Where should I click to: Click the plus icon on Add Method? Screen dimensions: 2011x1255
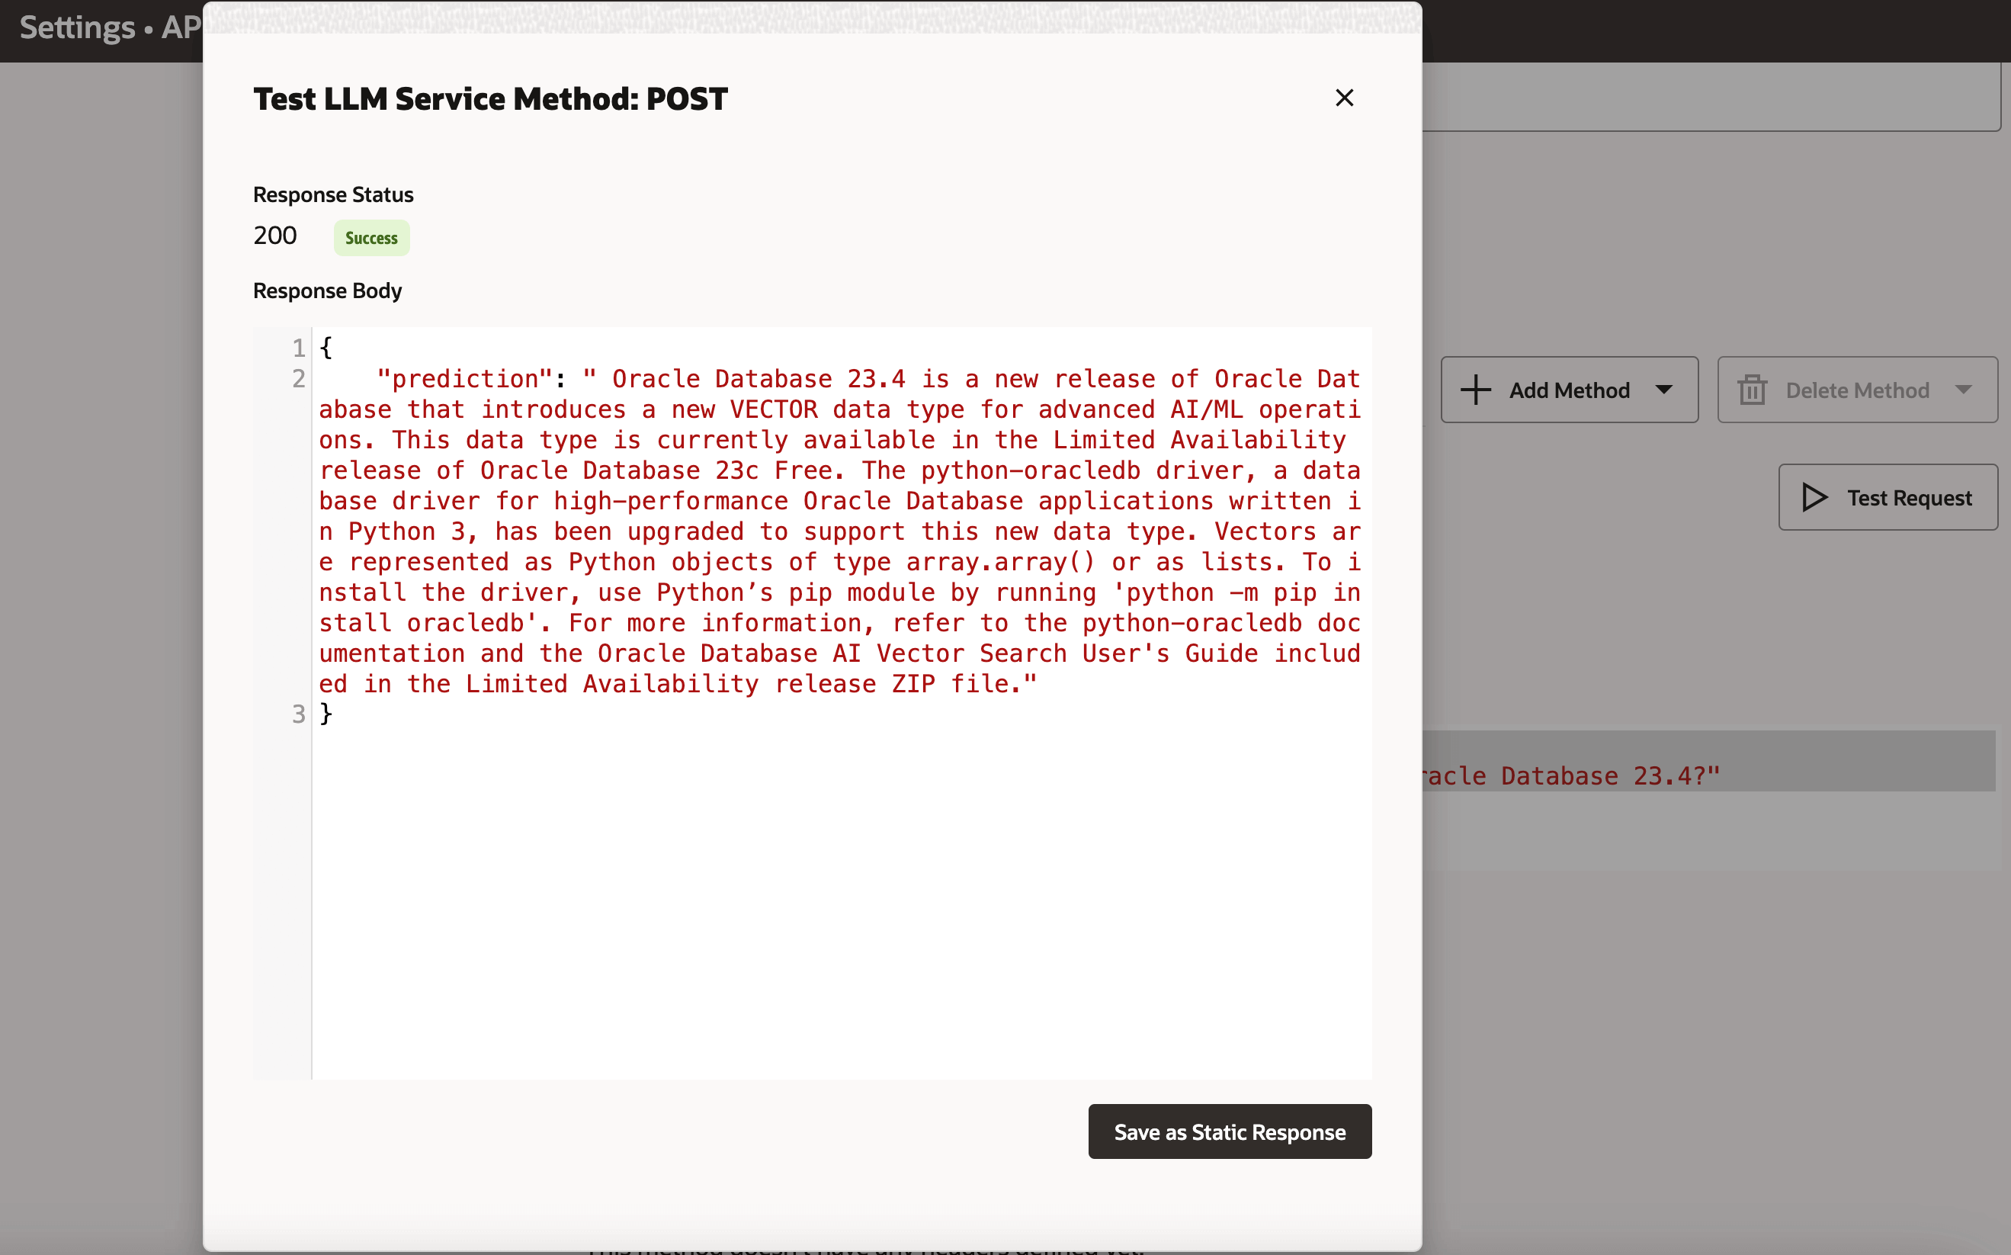(1475, 390)
